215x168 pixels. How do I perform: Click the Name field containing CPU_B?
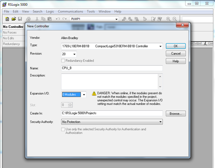click(112, 68)
